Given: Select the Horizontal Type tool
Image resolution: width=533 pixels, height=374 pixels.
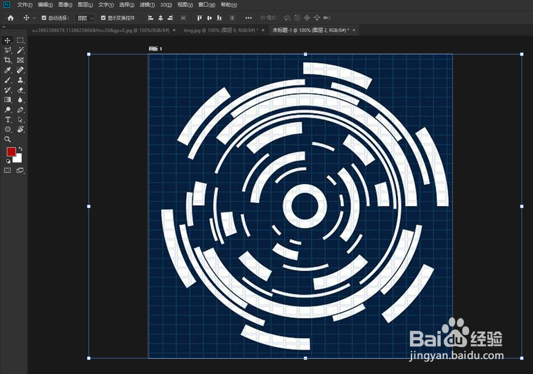Looking at the screenshot, I should tap(8, 119).
